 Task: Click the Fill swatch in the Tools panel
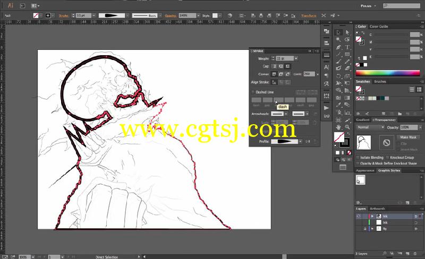point(339,137)
